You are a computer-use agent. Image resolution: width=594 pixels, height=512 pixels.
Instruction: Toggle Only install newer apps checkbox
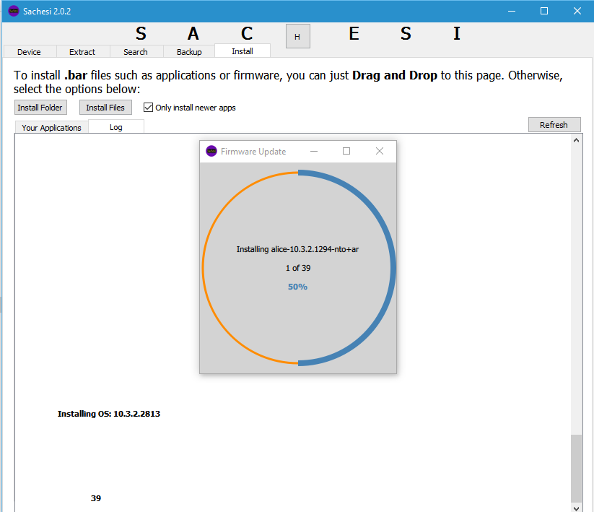tap(149, 108)
